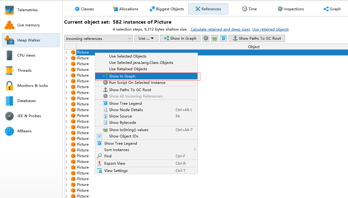
Task: Open CPU views section
Action: click(31, 55)
